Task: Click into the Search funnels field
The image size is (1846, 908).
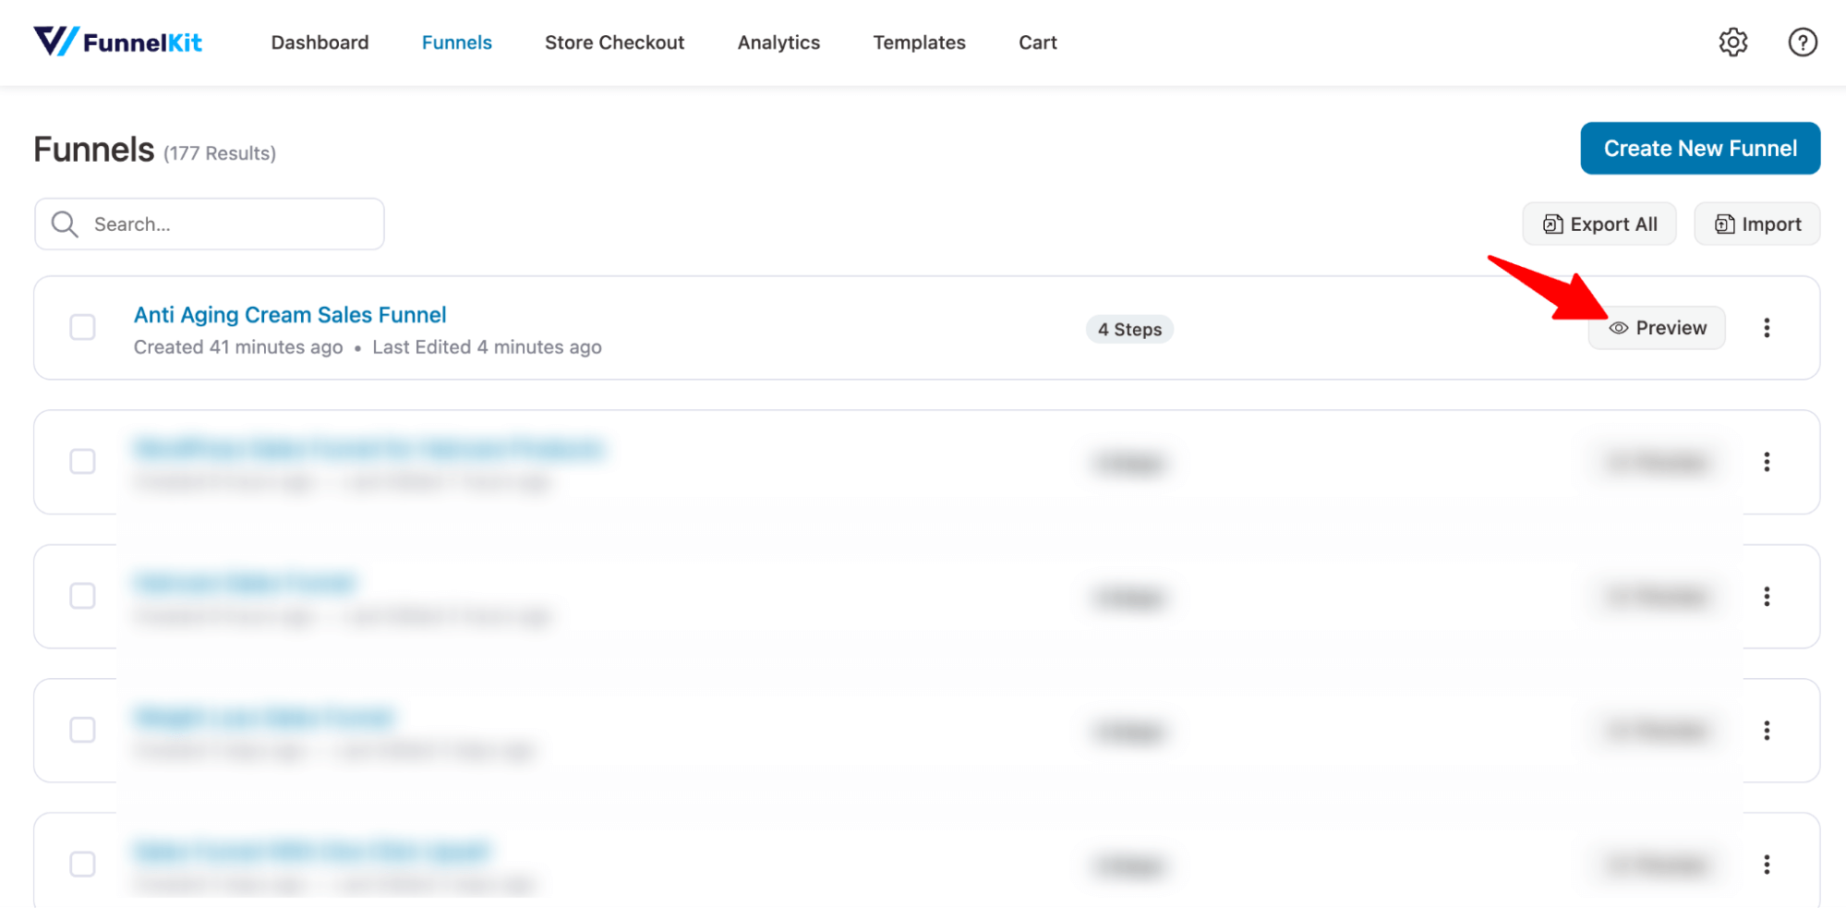Action: (x=209, y=224)
